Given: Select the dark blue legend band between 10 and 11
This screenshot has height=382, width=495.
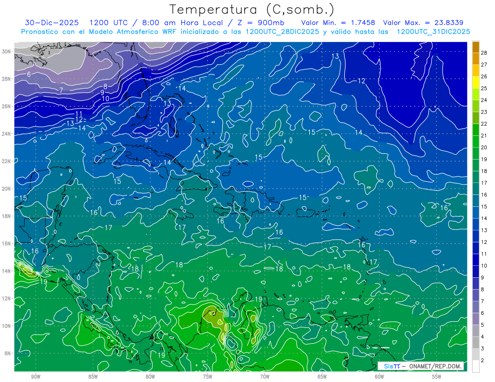Looking at the screenshot, I should coord(476,260).
